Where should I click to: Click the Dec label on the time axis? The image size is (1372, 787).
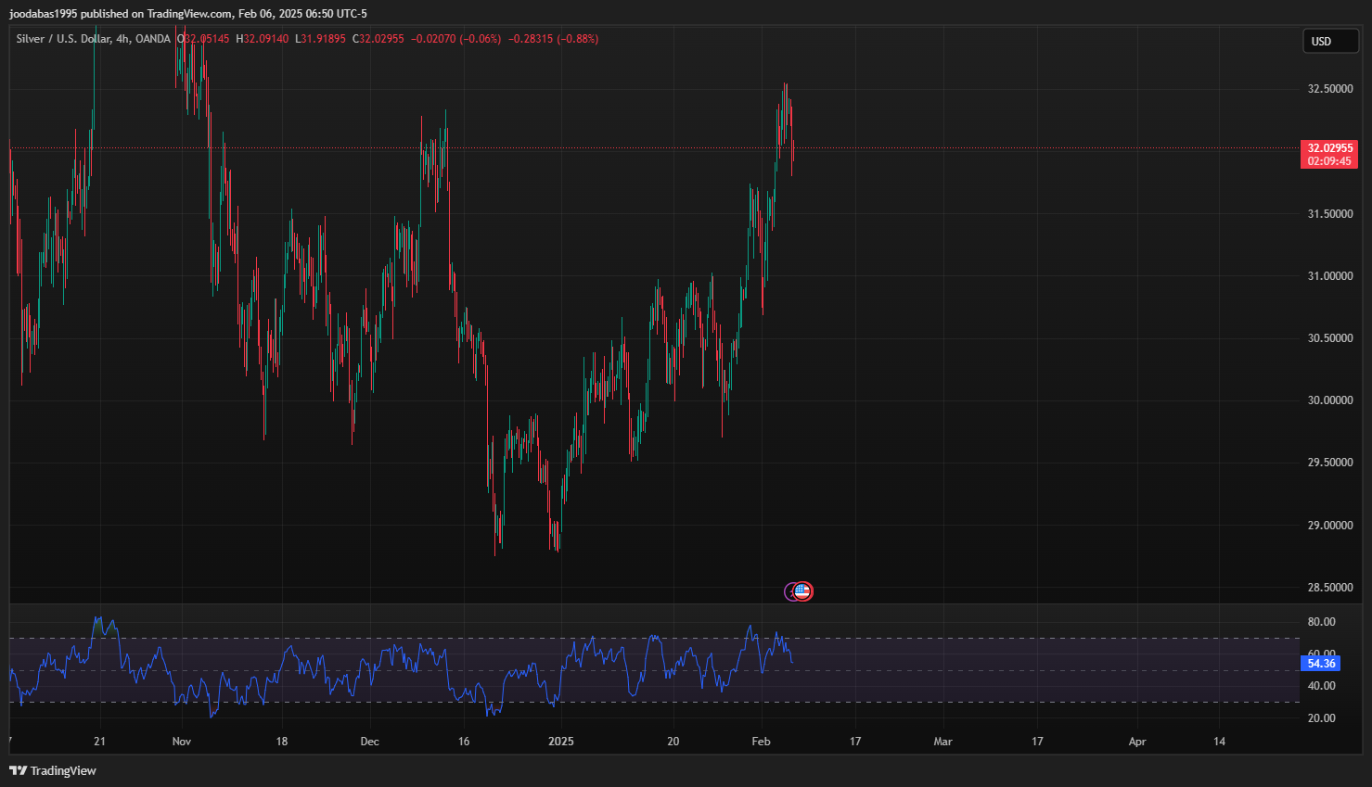click(369, 742)
